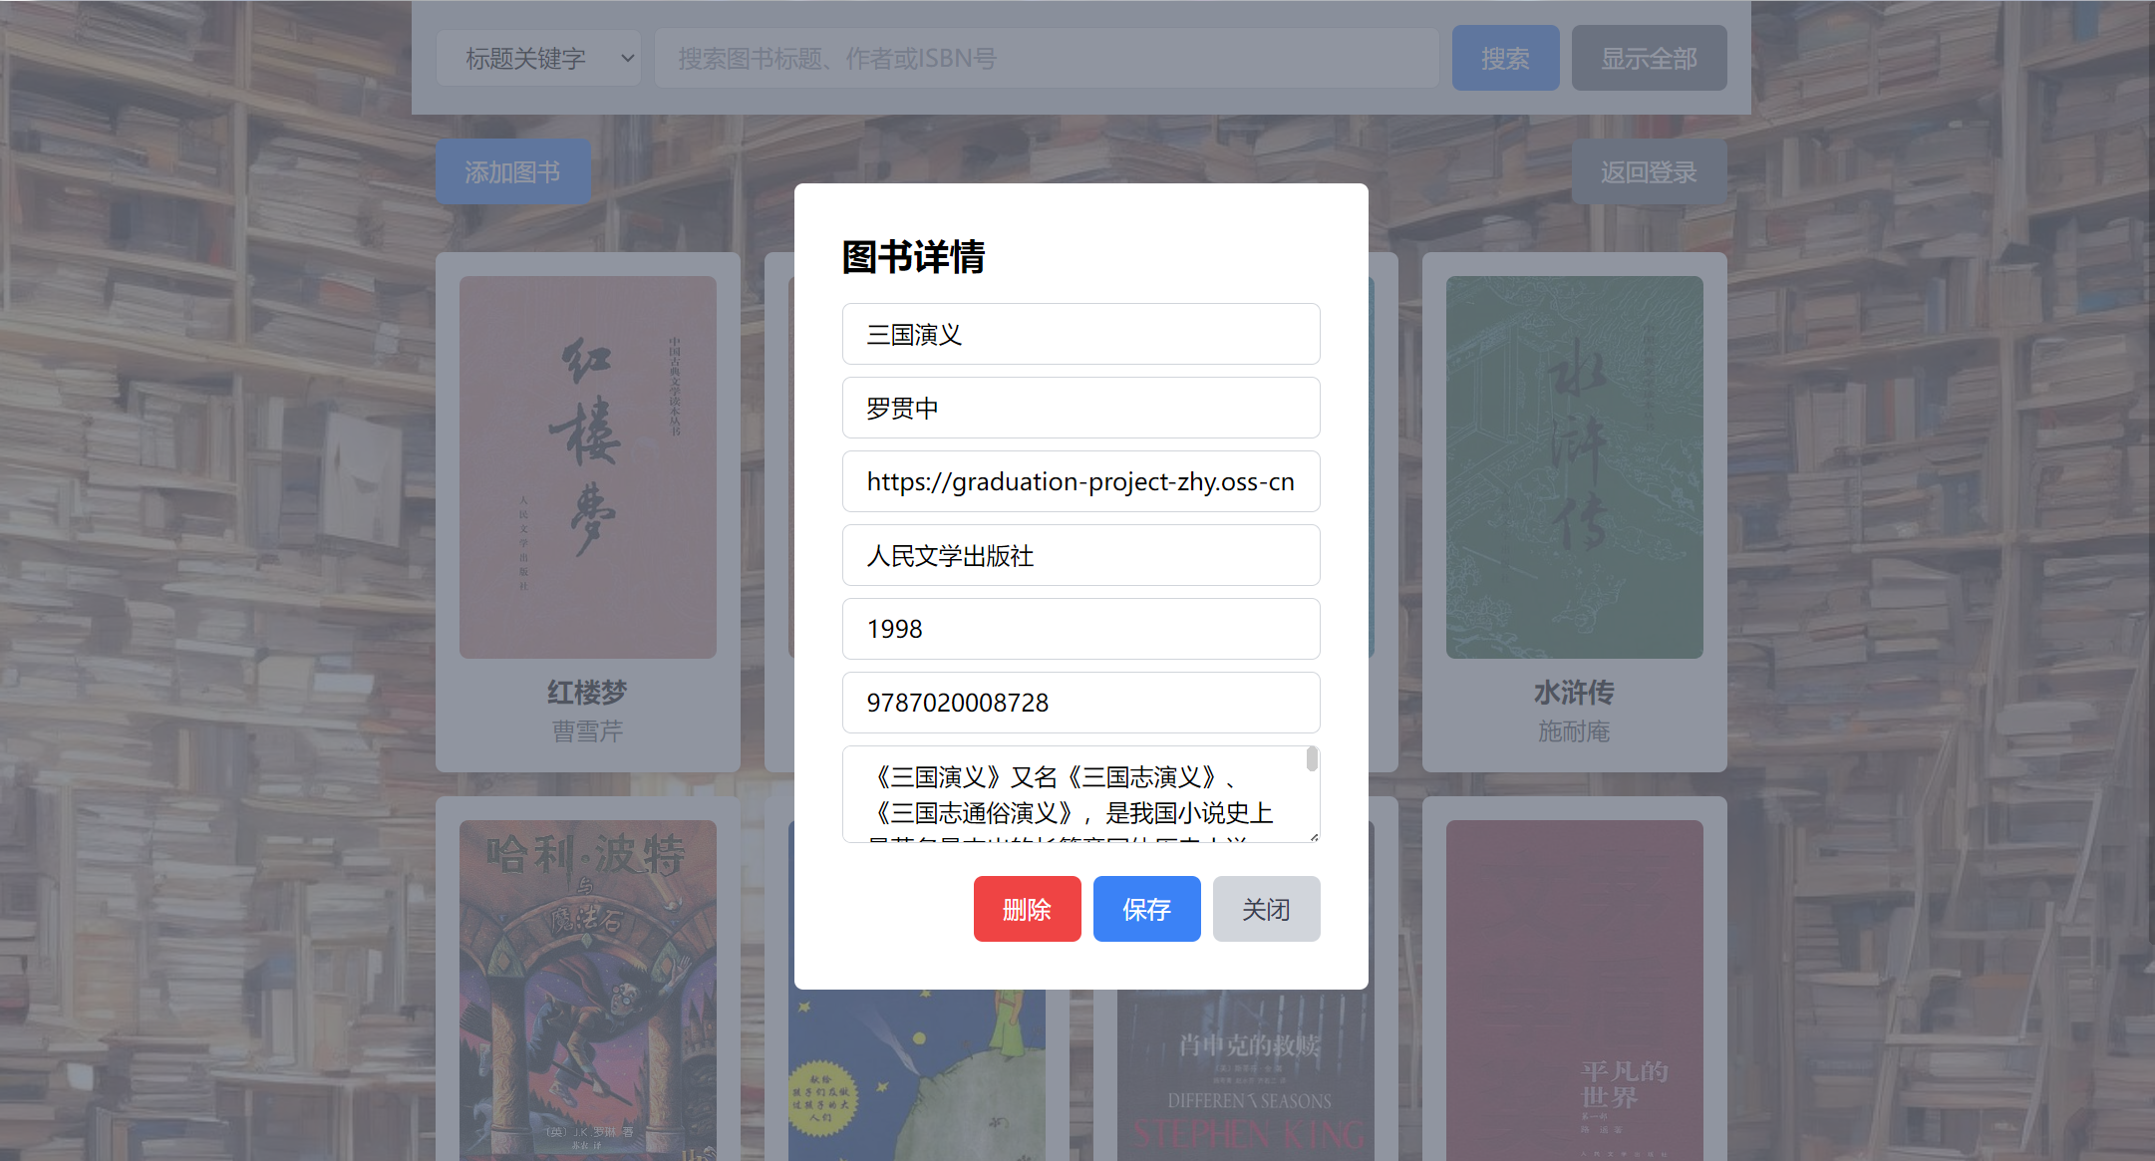Click the 返回登录 button
2155x1161 pixels.
[x=1649, y=172]
